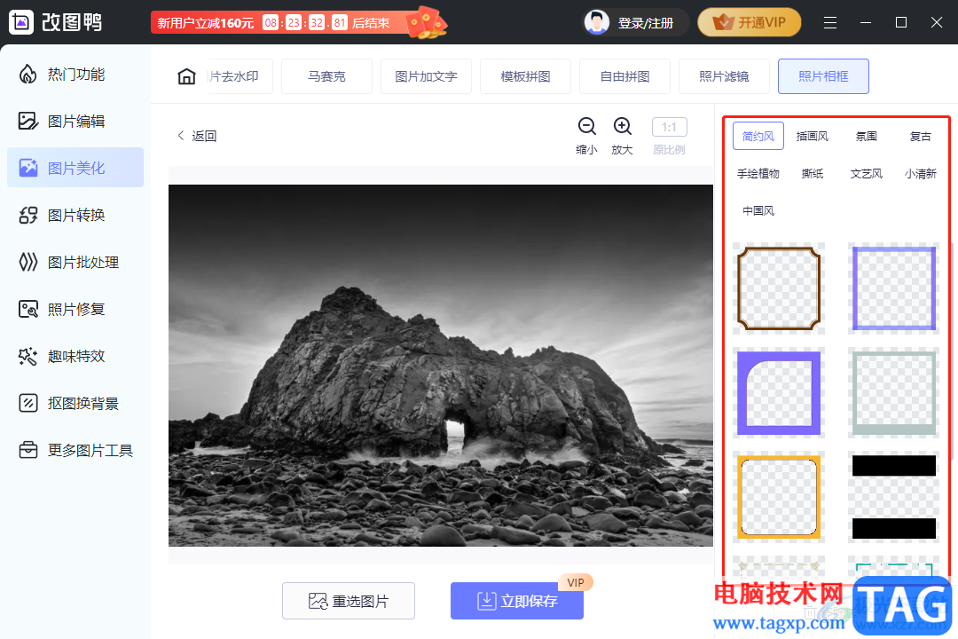Select the 复古 frame category
958x639 pixels.
tap(920, 137)
